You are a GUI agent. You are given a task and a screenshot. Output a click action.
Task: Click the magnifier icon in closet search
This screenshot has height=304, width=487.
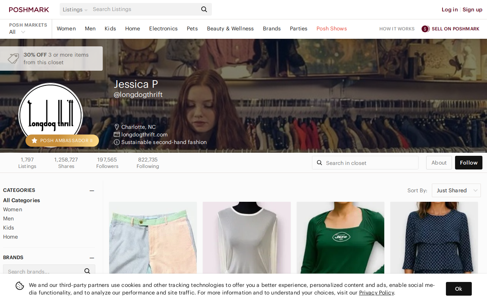(320, 163)
